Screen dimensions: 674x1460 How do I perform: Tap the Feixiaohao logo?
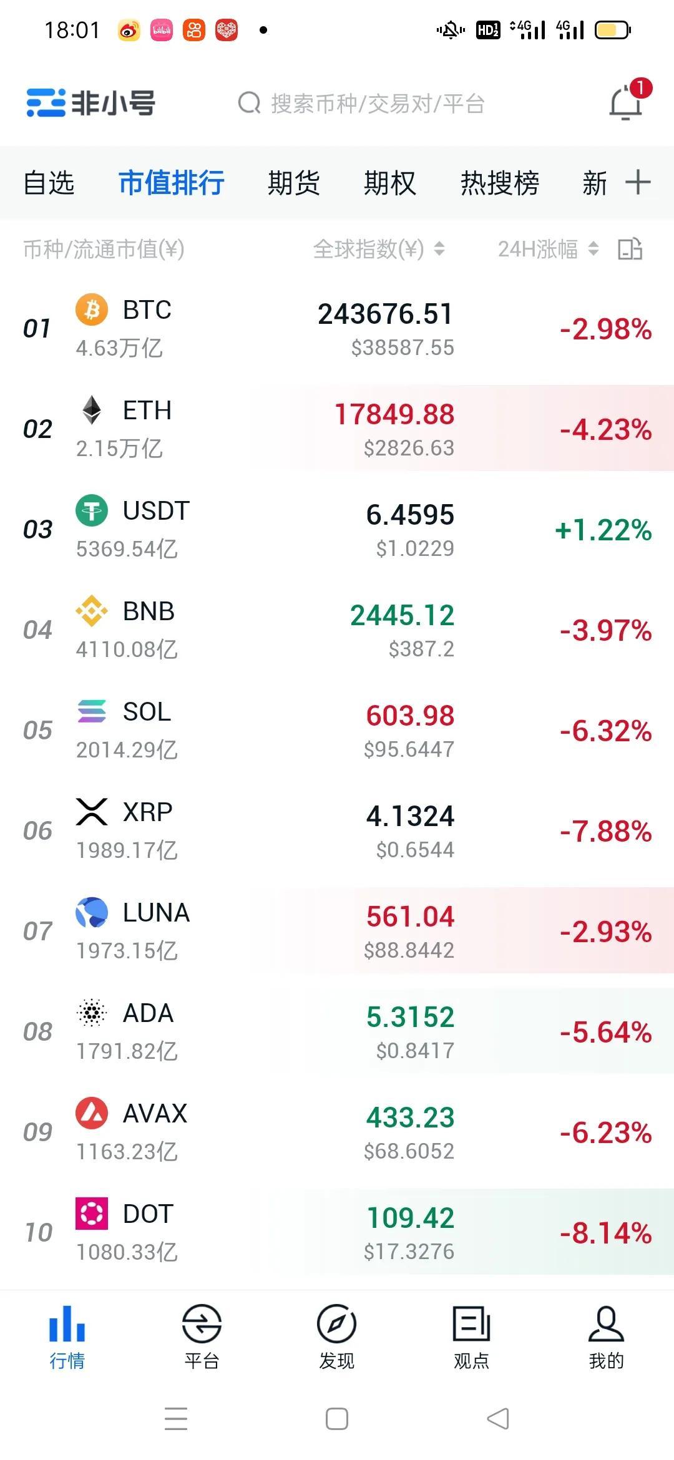(x=91, y=103)
